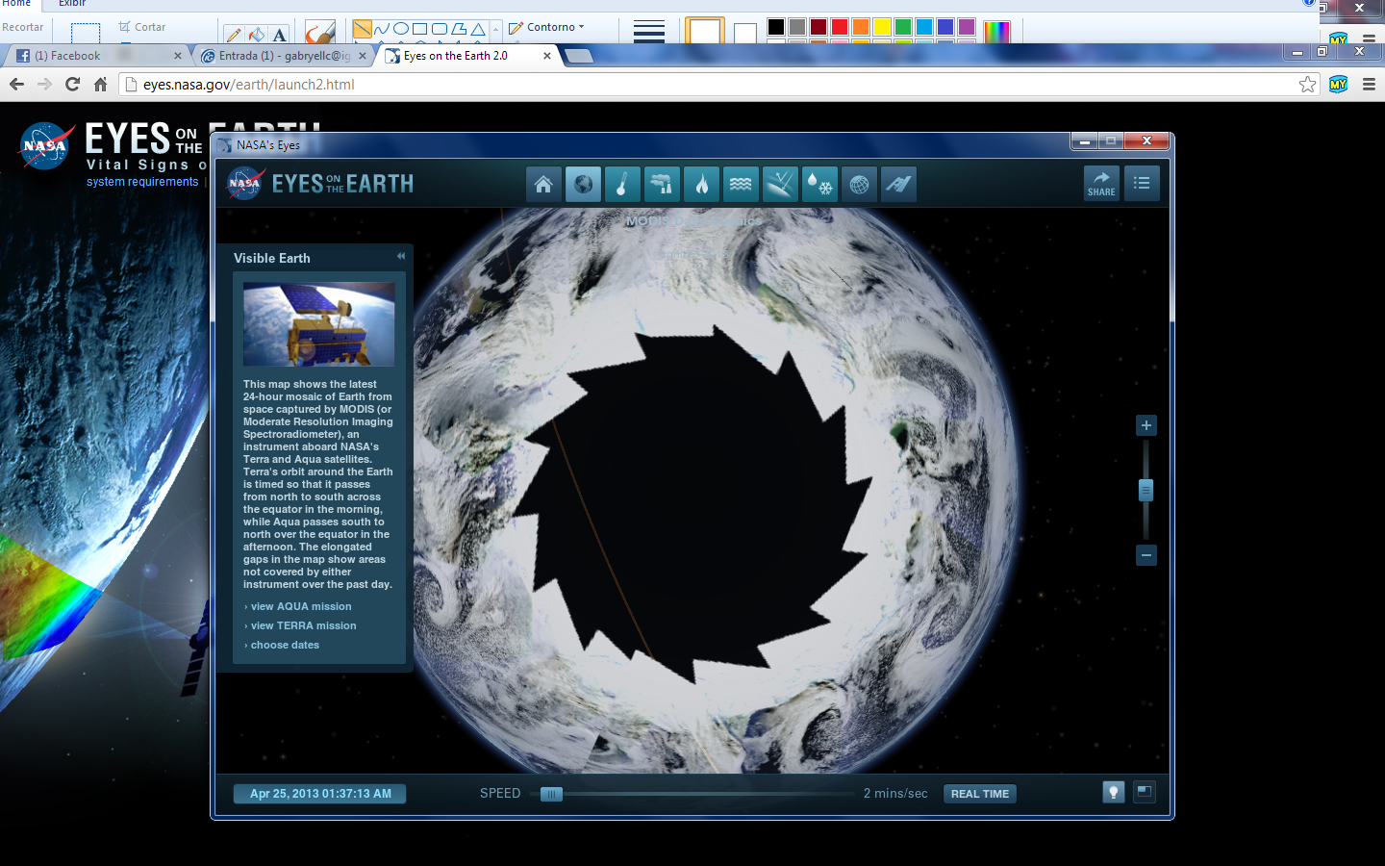1385x866 pixels.
Task: Open the Home ribbon tab in Paint
Action: (16, 4)
